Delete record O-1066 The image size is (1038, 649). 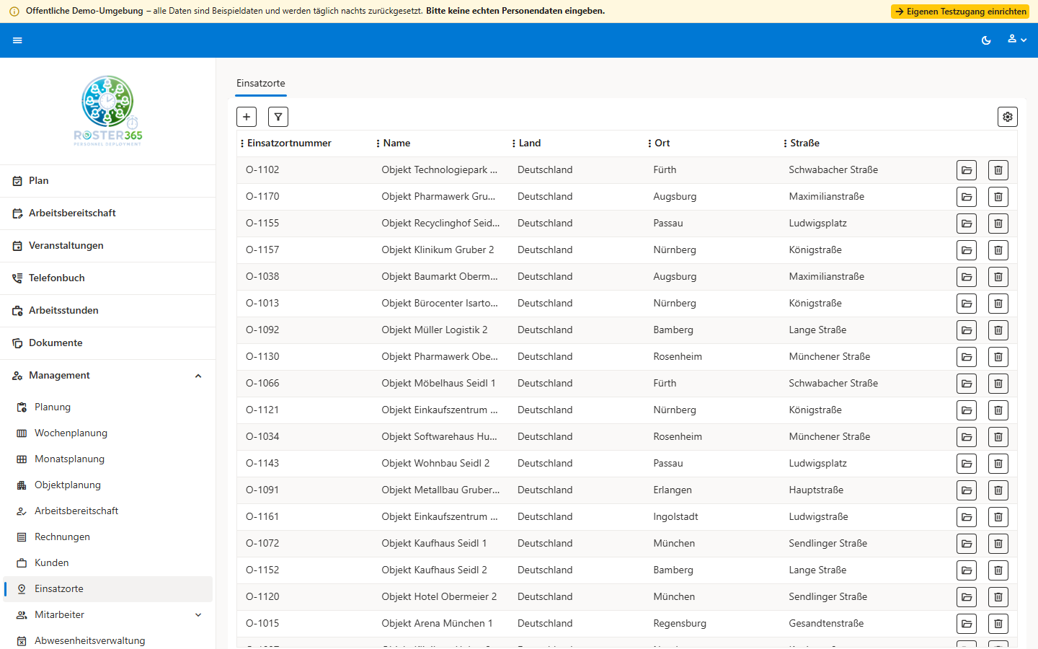point(998,384)
